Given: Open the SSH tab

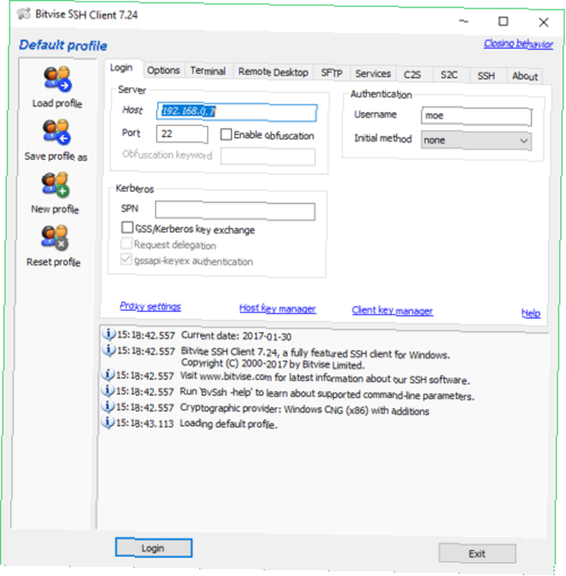Looking at the screenshot, I should coord(487,75).
